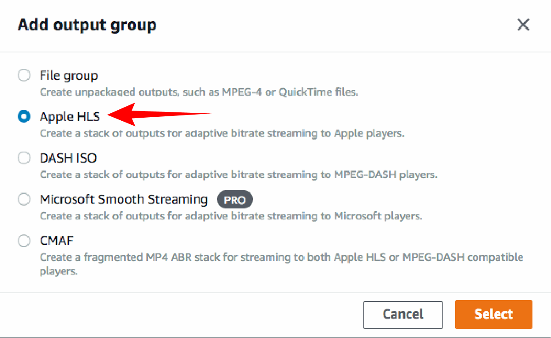This screenshot has height=338, width=551.
Task: Select the File group radio button
Action: pos(24,75)
